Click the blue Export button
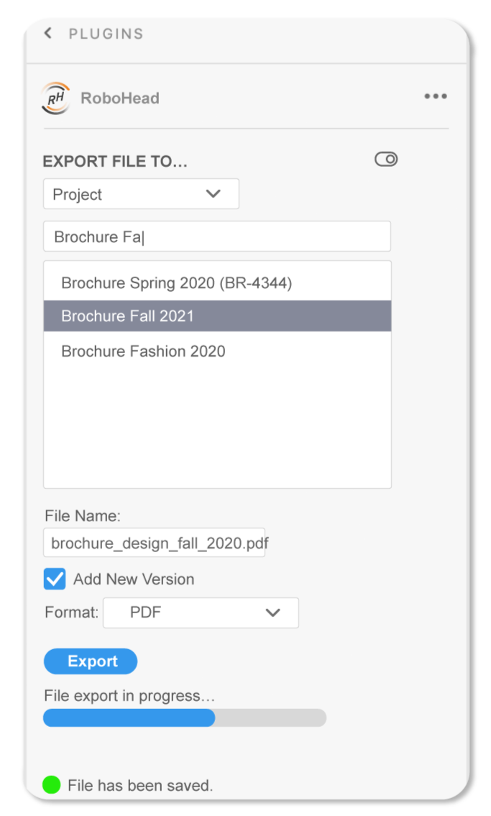This screenshot has height=816, width=491. pos(91,661)
